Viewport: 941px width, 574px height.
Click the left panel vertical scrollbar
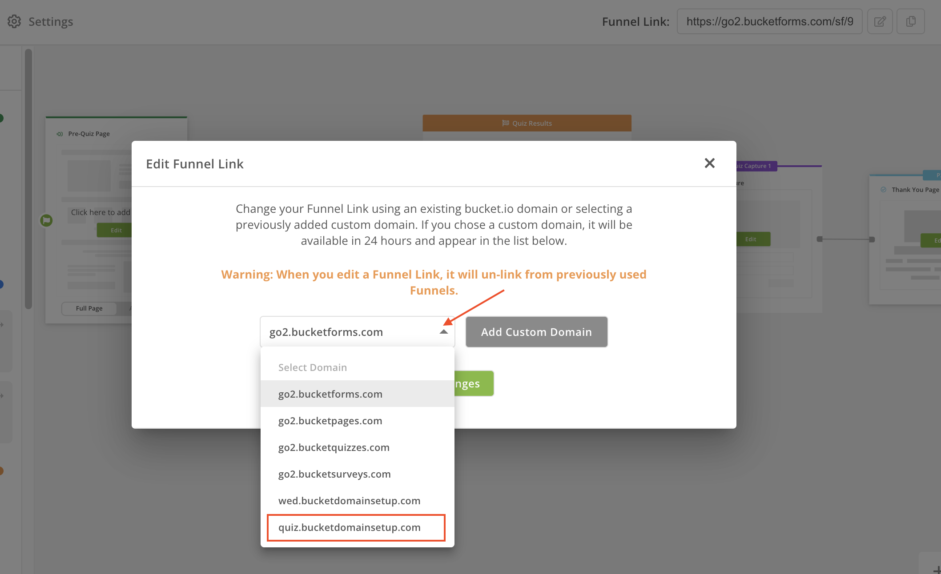28,178
